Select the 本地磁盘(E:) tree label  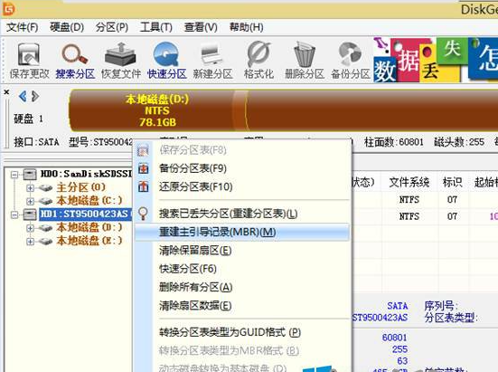click(89, 241)
